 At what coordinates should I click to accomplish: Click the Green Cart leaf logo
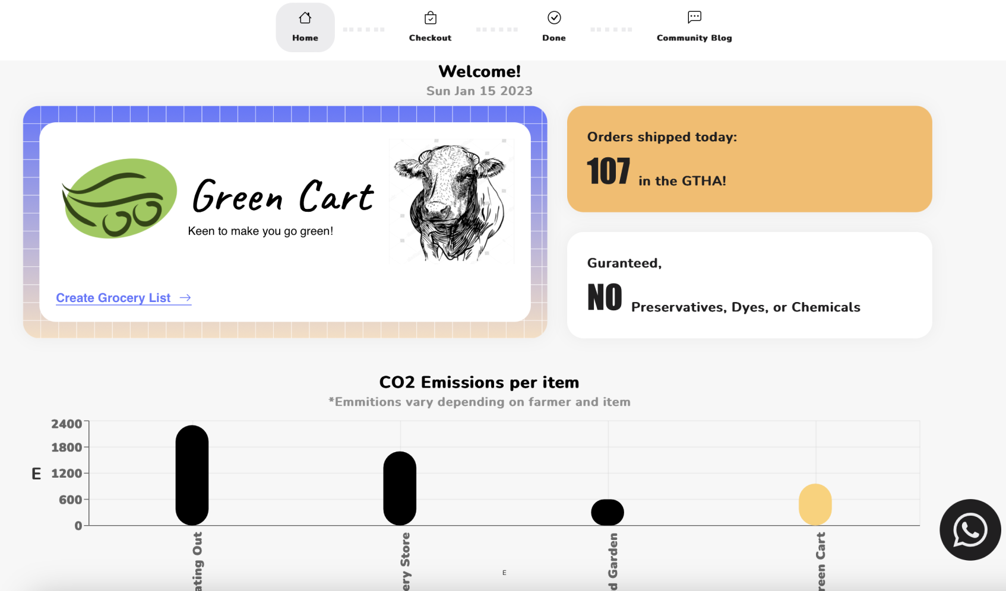coord(119,198)
